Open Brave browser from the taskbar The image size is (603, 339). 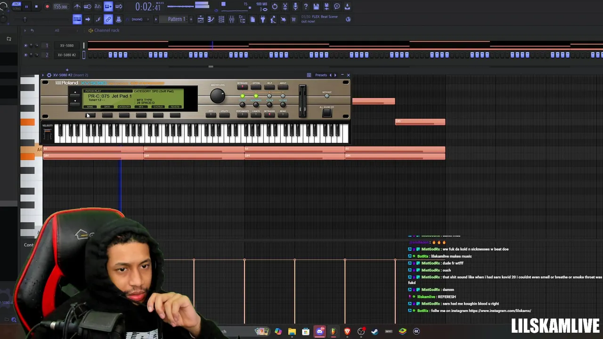[x=347, y=331]
